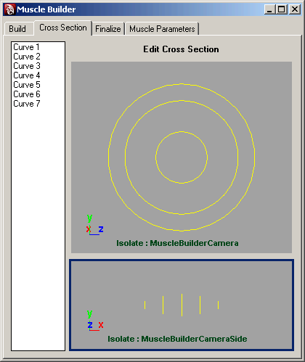Click the Muscle Builder title bar icon
This screenshot has width=305, height=362.
[10, 9]
